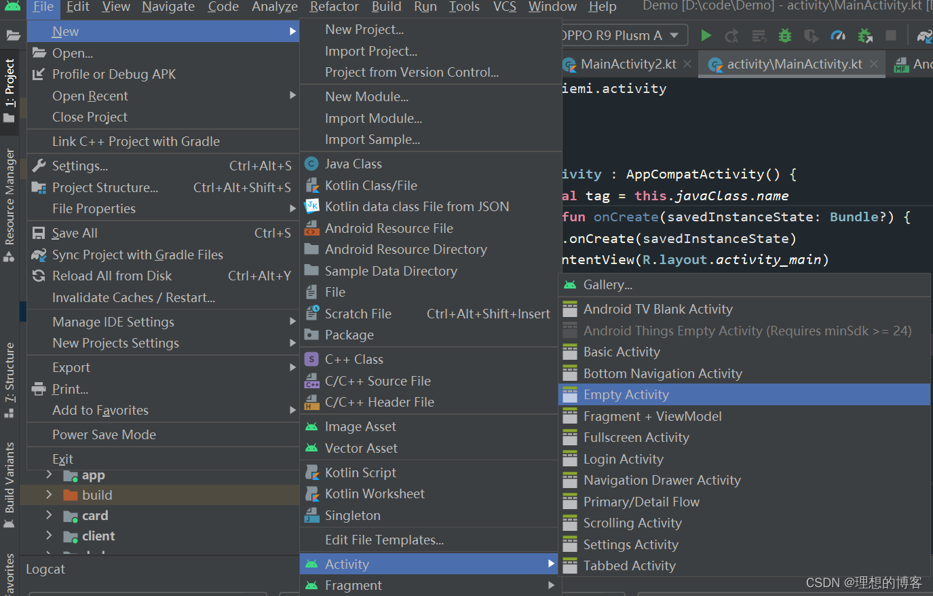Choose Login Activity template

(x=744, y=459)
